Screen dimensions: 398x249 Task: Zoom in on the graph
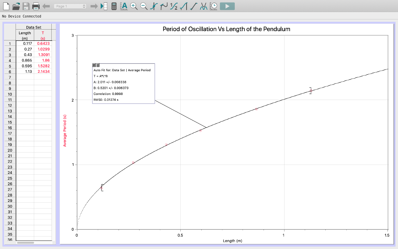(134, 6)
